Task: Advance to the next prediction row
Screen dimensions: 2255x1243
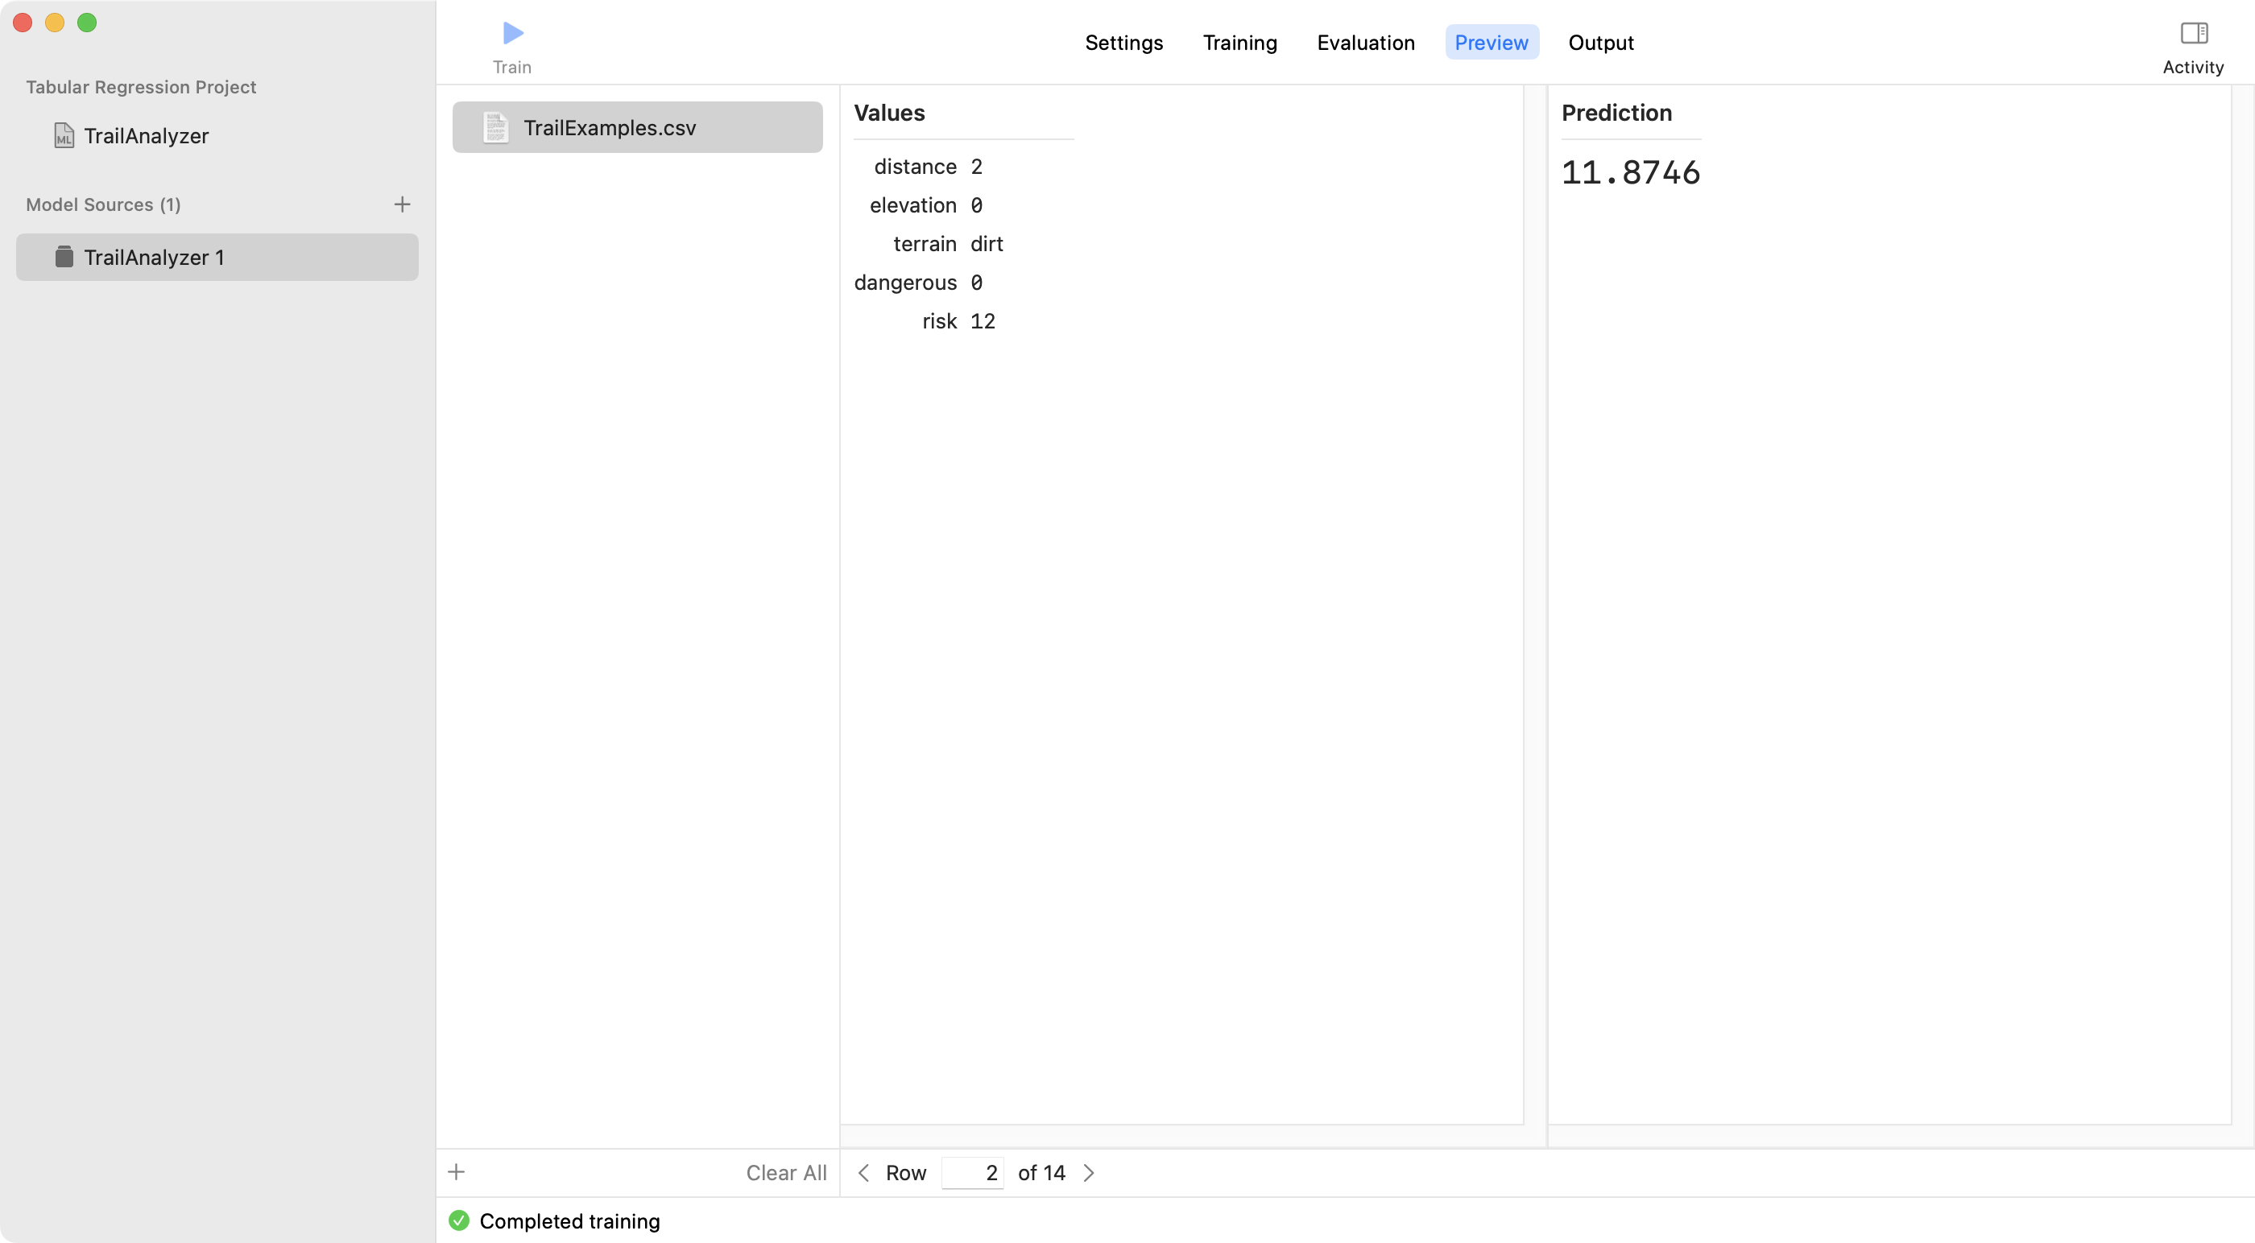Action: coord(1089,1172)
